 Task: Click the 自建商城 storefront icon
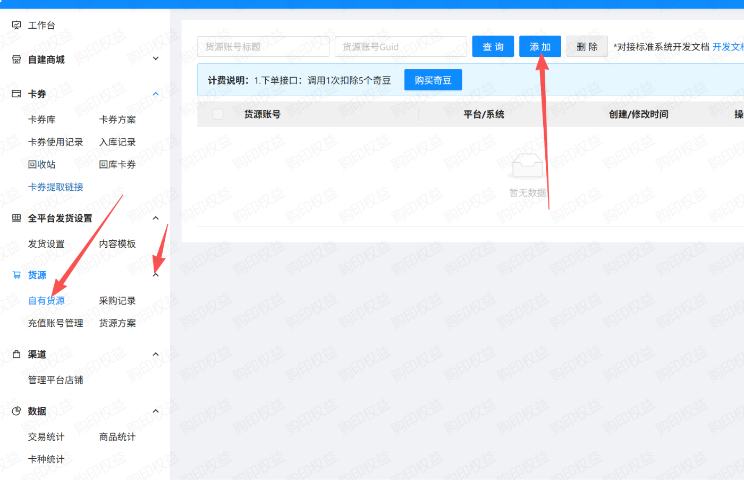click(x=15, y=60)
